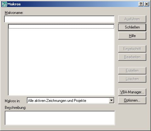The width and height of the screenshot is (151, 131).
Task: Click the Erstellen button
Action: [x=132, y=71]
